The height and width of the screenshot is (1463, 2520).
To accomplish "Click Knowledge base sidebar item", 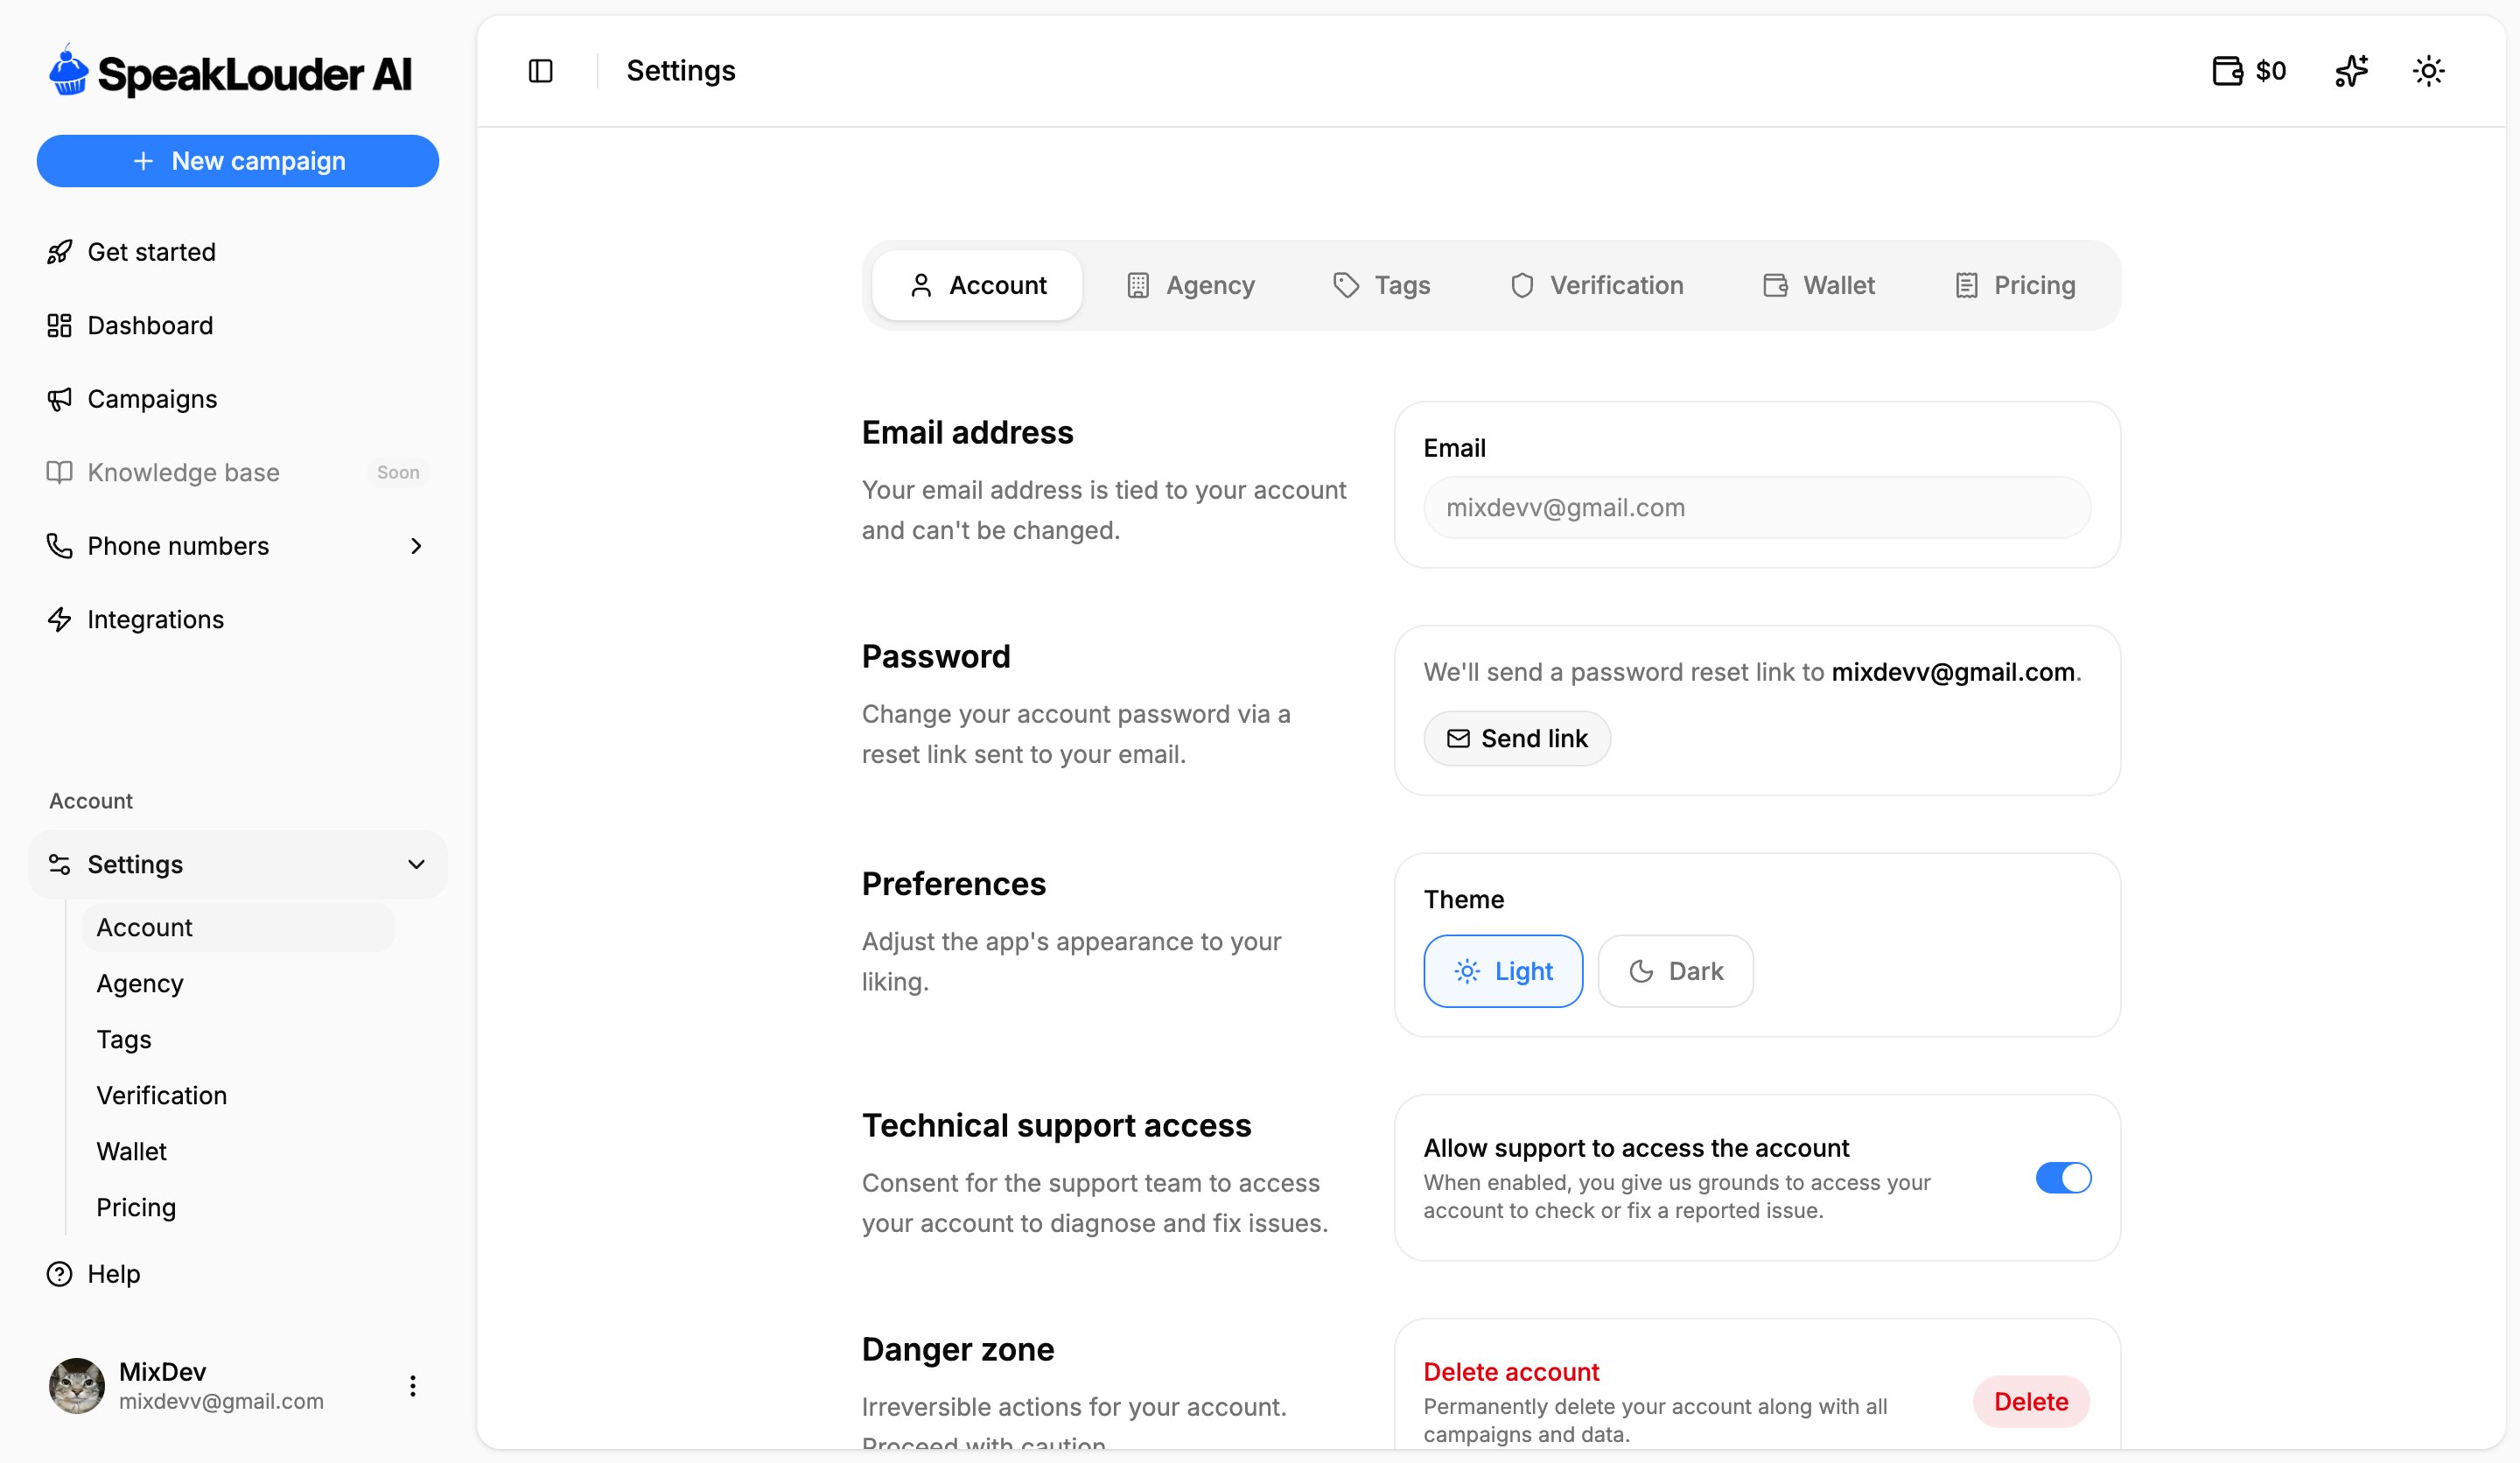I will (238, 472).
